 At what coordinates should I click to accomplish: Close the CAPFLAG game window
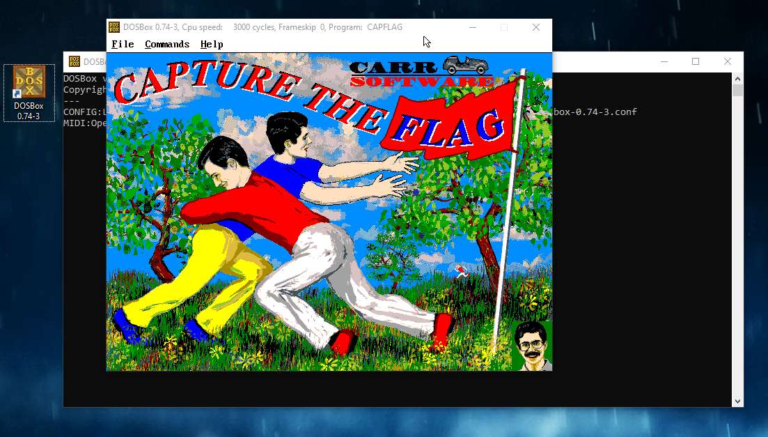pyautogui.click(x=536, y=27)
